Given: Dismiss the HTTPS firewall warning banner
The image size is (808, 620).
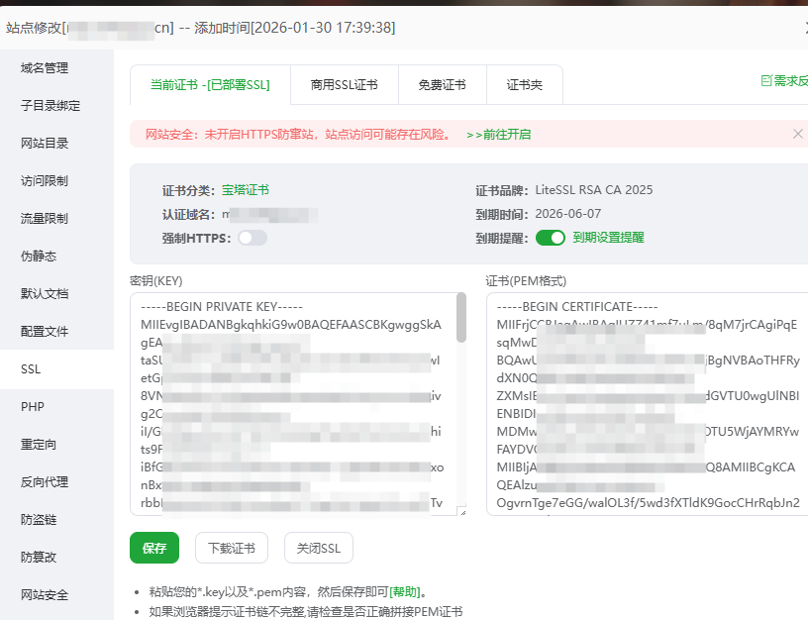Looking at the screenshot, I should [798, 133].
